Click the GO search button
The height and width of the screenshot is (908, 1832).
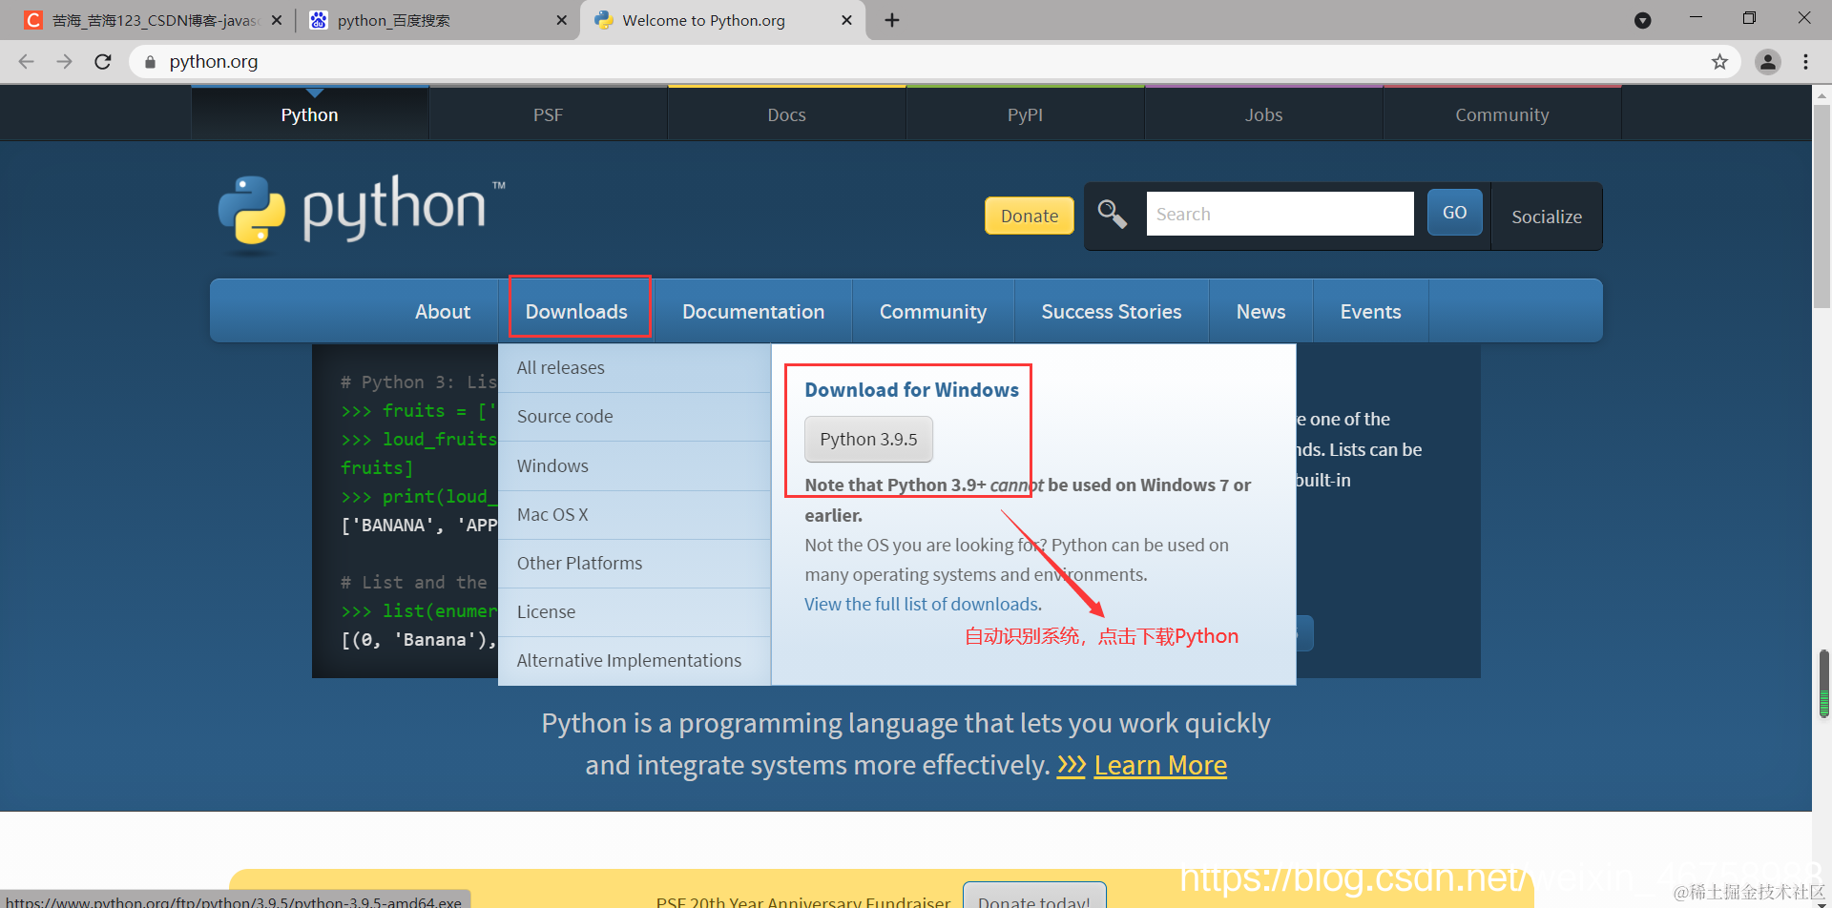pos(1454,212)
